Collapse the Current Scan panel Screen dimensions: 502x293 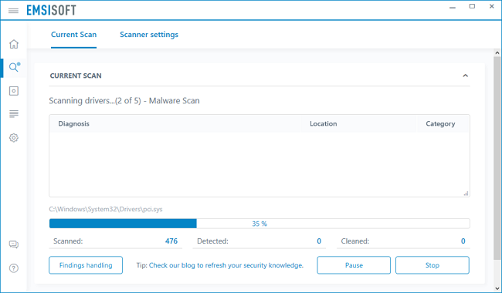pos(466,76)
